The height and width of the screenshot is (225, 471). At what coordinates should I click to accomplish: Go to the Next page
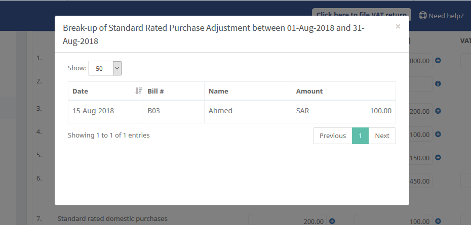coord(382,136)
